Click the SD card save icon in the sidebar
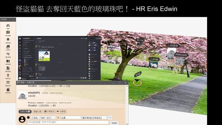Screen dimensions: 222x125 tap(8, 90)
